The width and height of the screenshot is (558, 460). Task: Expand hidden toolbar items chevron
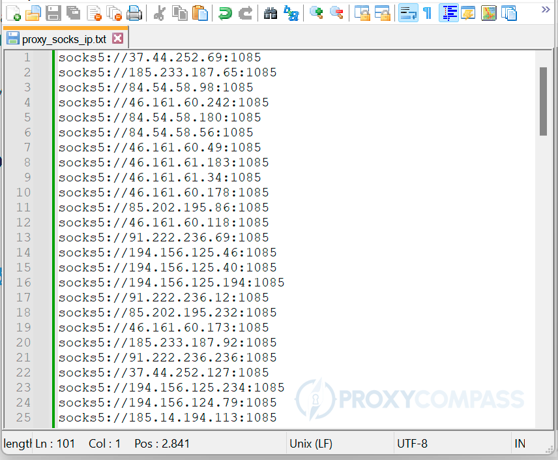point(546,10)
